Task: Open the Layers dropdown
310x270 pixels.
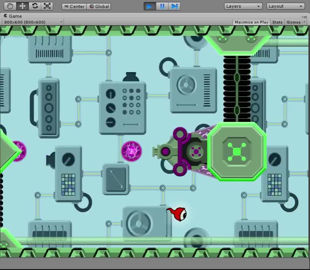Action: click(243, 6)
